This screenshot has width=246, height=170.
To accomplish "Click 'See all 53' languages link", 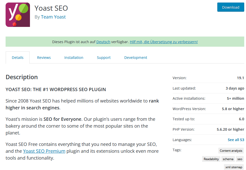I will click(x=236, y=140).
